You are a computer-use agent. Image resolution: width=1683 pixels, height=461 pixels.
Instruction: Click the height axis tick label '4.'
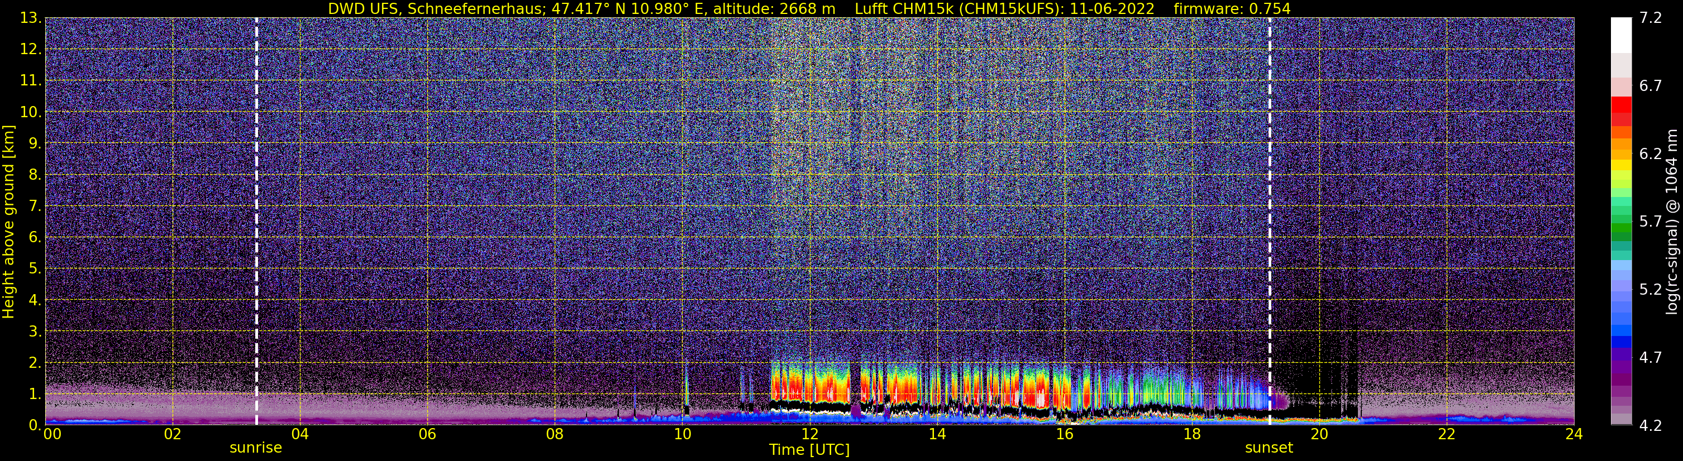click(35, 300)
